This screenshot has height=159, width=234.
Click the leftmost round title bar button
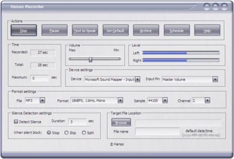[207, 7]
